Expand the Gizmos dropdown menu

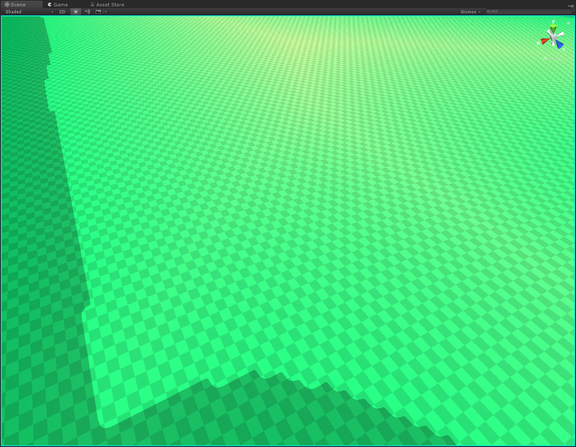(x=470, y=12)
